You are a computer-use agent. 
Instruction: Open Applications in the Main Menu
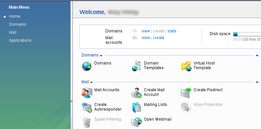pyautogui.click(x=20, y=40)
